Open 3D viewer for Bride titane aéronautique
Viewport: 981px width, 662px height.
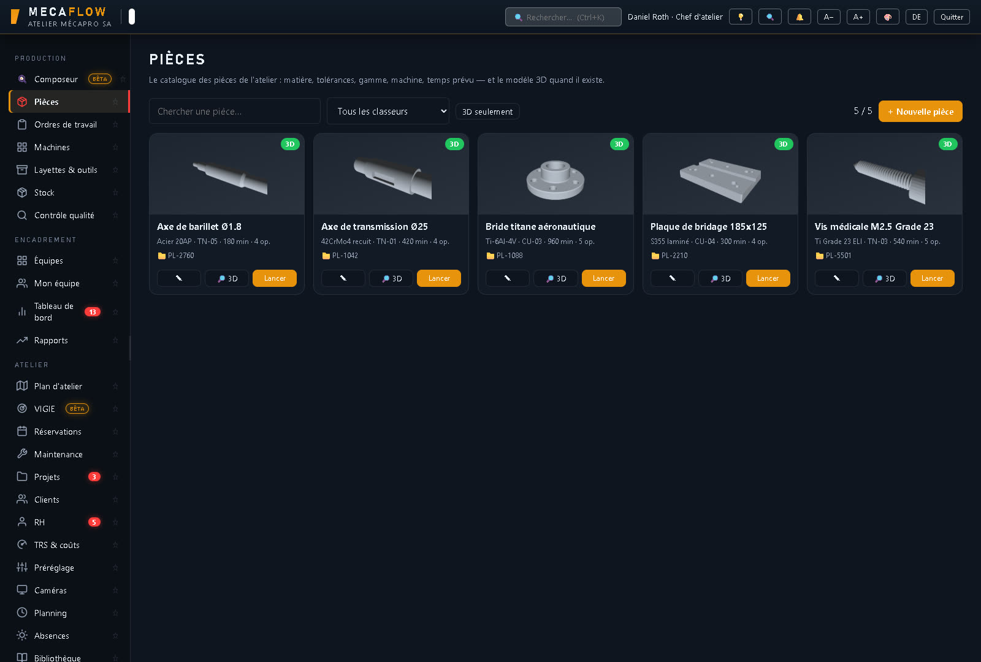(x=555, y=278)
